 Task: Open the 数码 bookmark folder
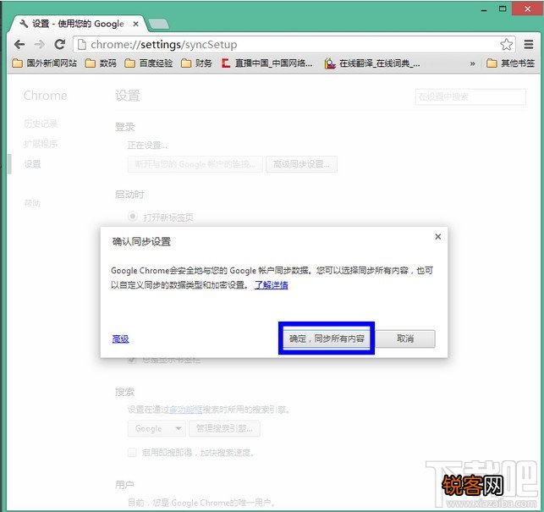click(101, 63)
